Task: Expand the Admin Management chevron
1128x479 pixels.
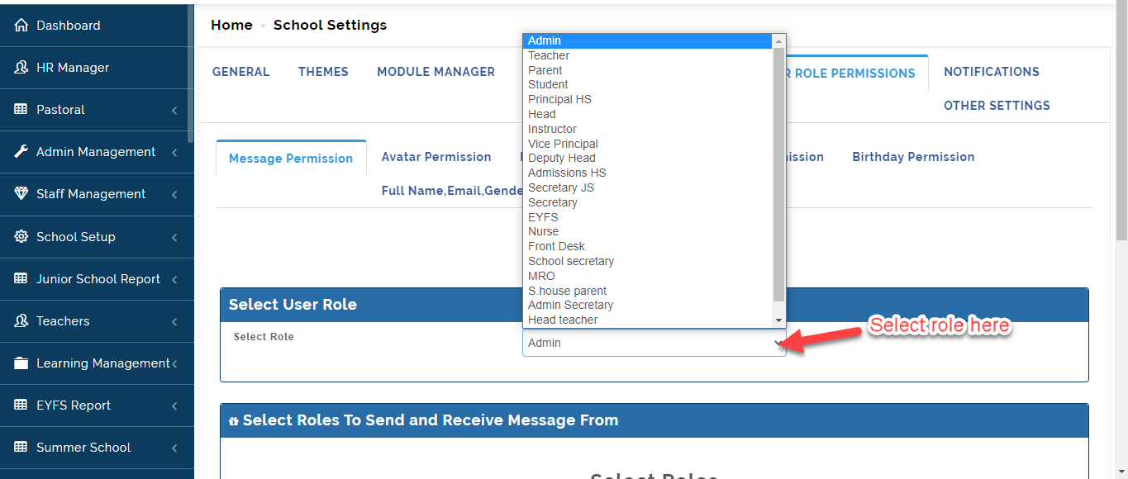Action: [174, 153]
